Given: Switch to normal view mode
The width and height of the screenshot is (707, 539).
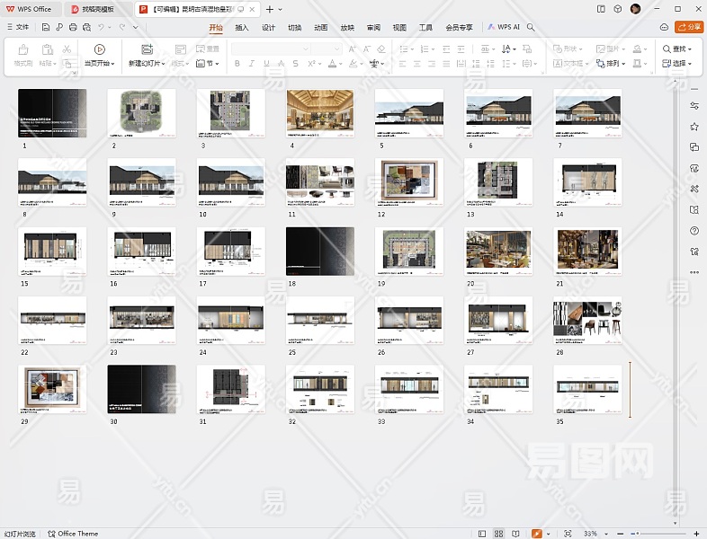Looking at the screenshot, I should [482, 534].
